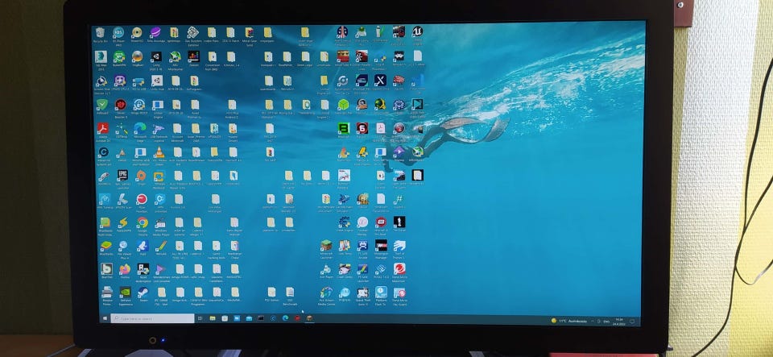Viewport: 773px width, 357px height.
Task: Open the Unity Hub shortcut
Action: 157,81
